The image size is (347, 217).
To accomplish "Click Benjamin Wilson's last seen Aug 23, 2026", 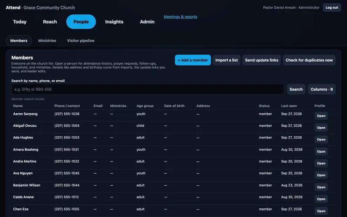I will coord(291,185).
